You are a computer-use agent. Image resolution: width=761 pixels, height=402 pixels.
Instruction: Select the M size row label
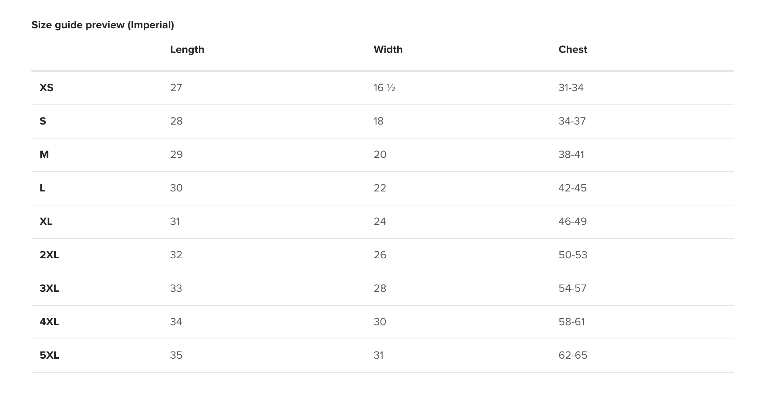44,155
